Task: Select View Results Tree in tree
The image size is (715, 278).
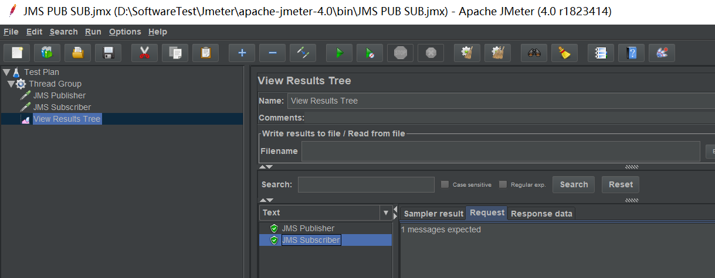Action: (67, 119)
